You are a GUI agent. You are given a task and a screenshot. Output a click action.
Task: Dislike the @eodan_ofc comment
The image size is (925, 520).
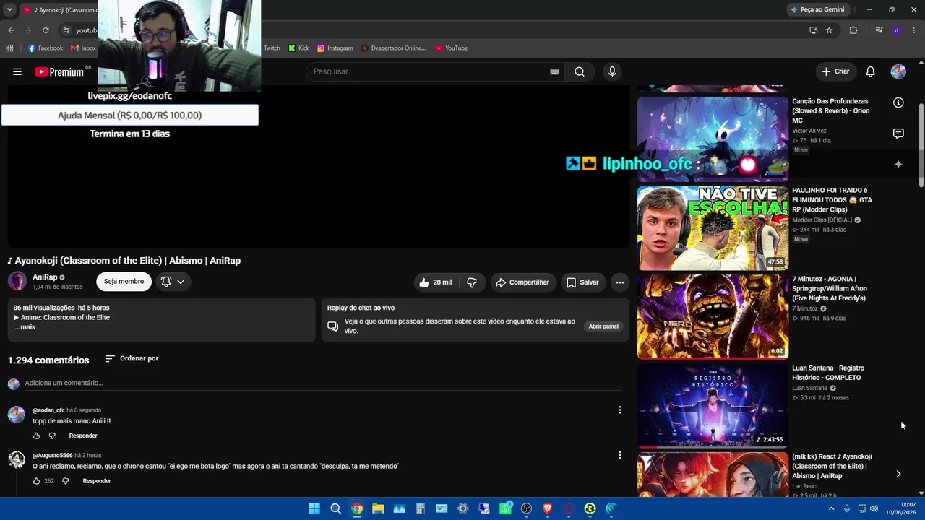[x=52, y=435]
